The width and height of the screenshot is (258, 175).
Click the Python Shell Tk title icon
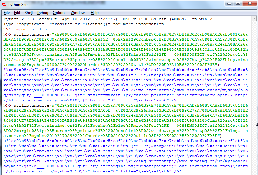(x=4, y=5)
